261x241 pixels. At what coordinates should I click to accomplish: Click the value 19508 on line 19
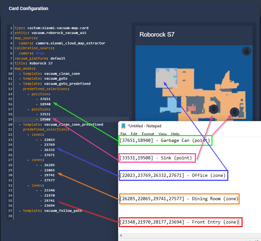[x=45, y=120]
